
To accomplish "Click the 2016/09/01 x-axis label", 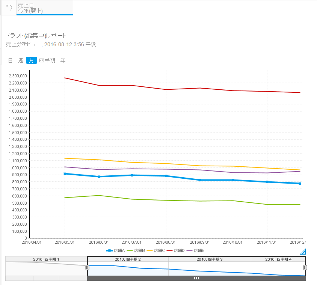I will (200, 242).
